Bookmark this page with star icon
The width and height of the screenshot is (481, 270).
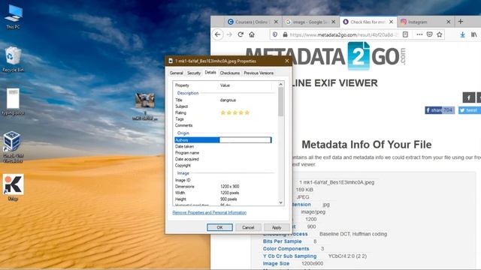(x=440, y=34)
